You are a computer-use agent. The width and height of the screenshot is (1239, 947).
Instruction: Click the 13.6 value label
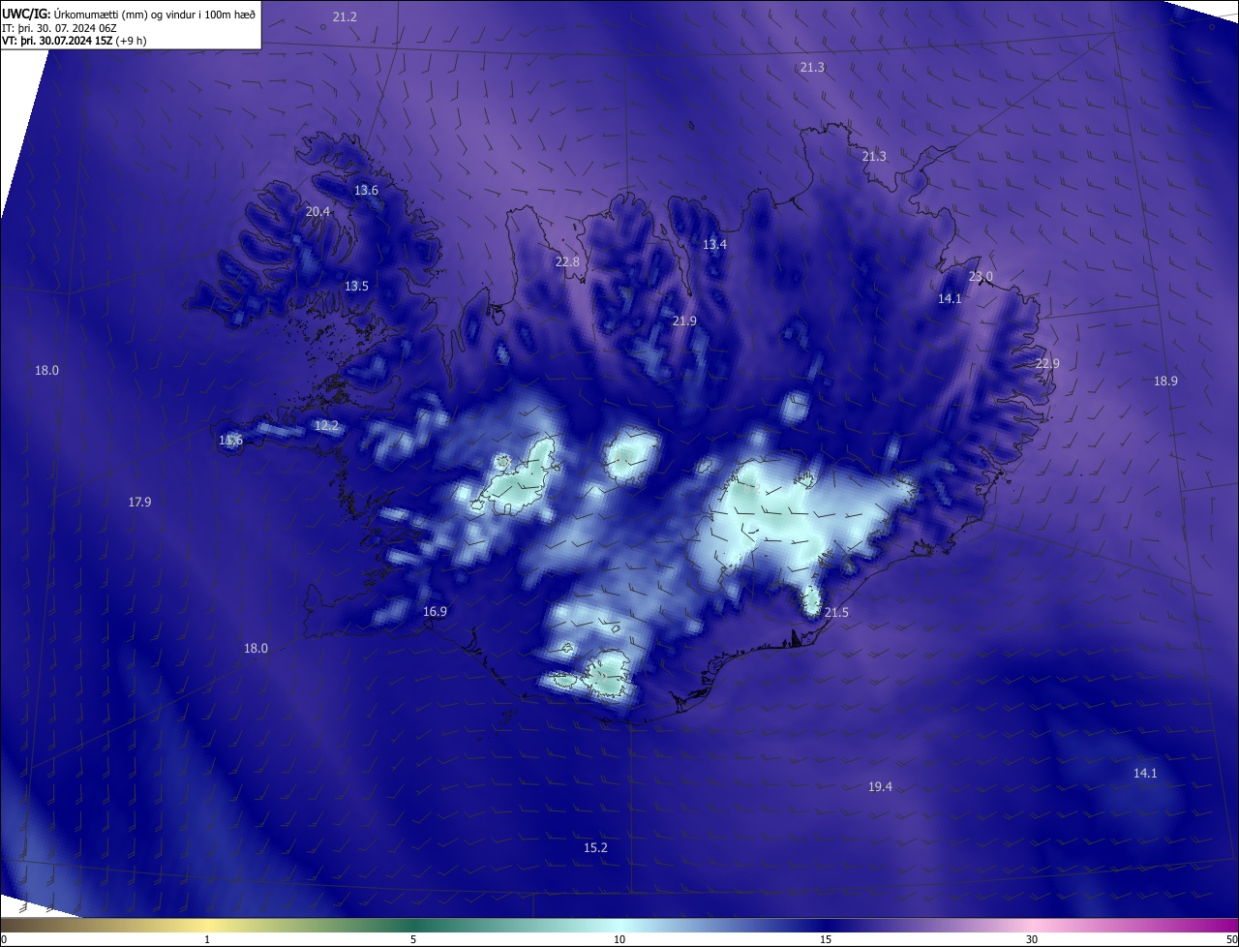click(366, 191)
